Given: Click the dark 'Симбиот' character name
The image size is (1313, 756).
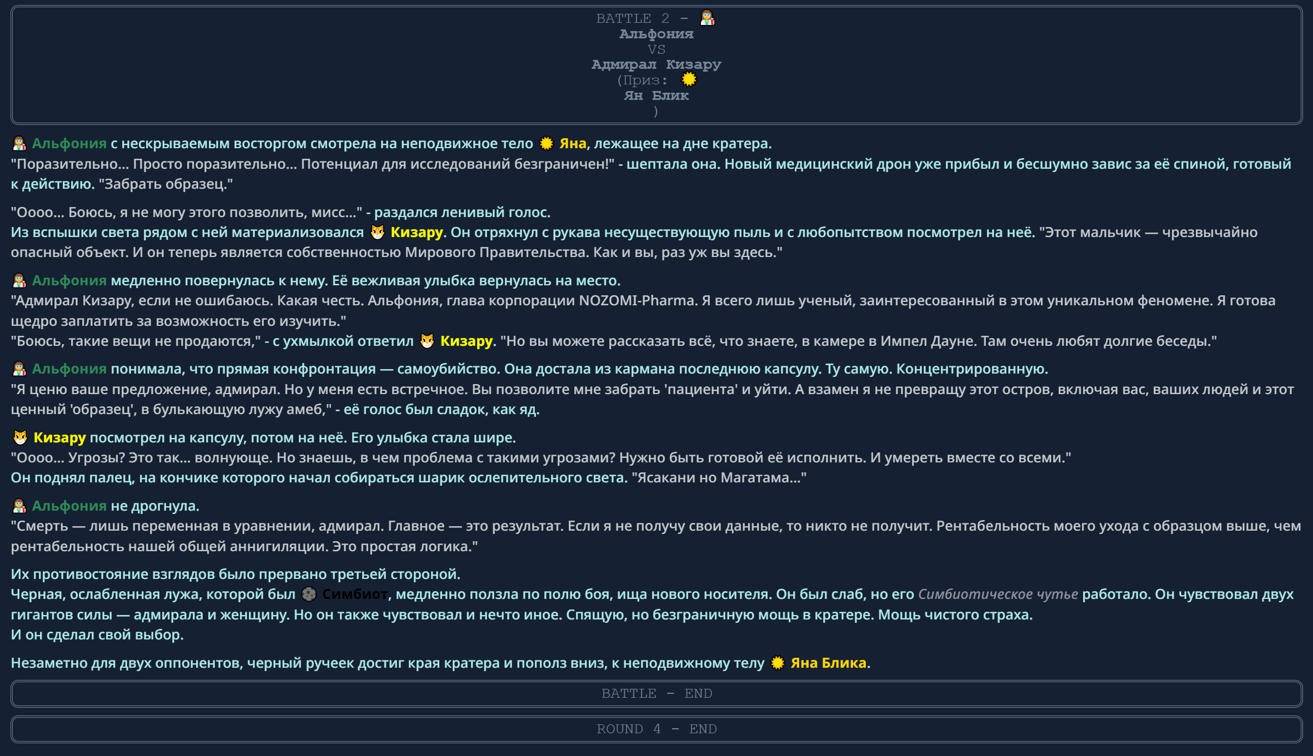Looking at the screenshot, I should point(355,594).
